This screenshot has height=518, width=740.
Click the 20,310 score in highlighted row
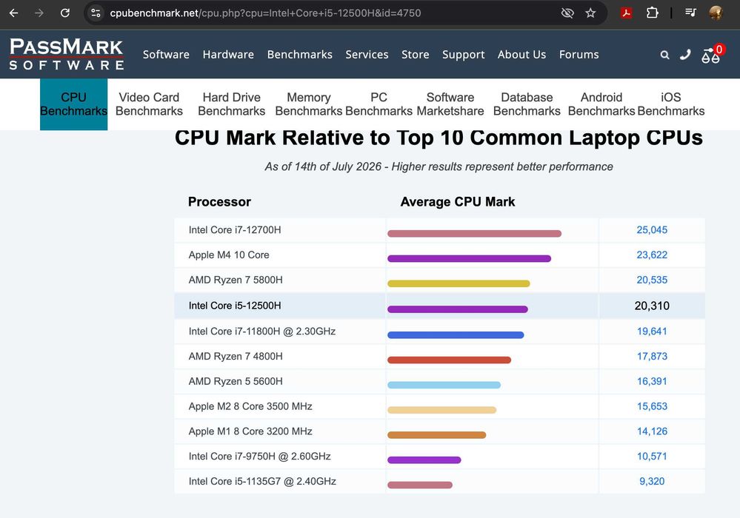[x=652, y=306]
